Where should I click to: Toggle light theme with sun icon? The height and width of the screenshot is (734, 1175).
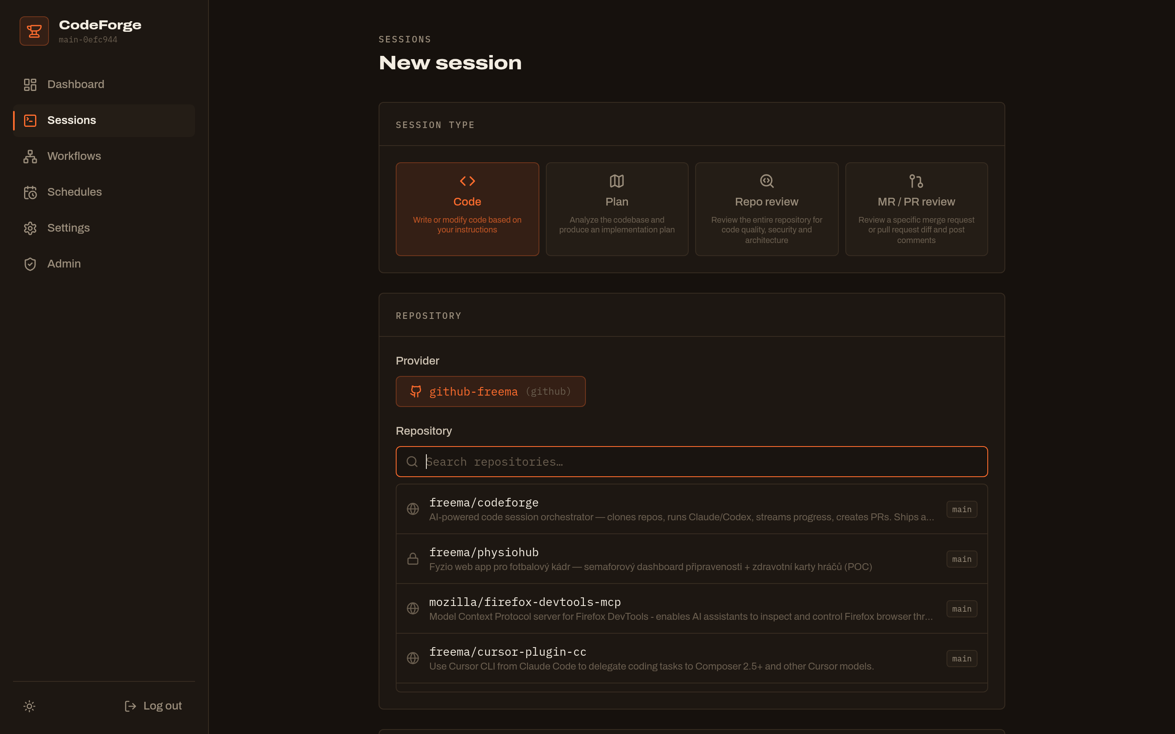(x=30, y=706)
